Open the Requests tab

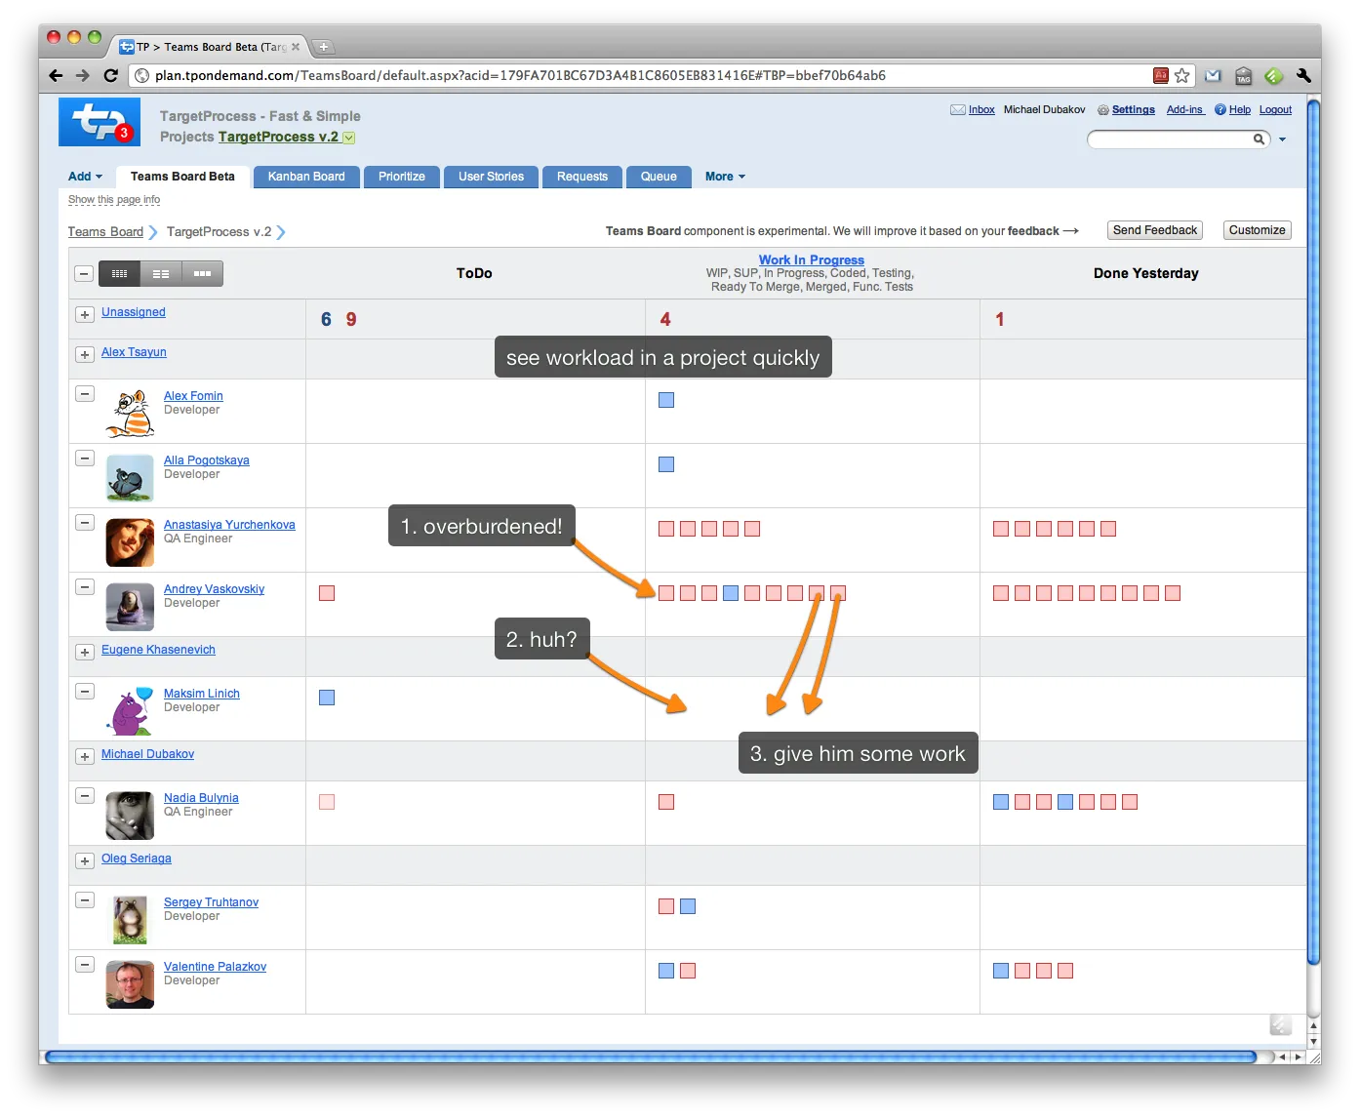coord(582,177)
